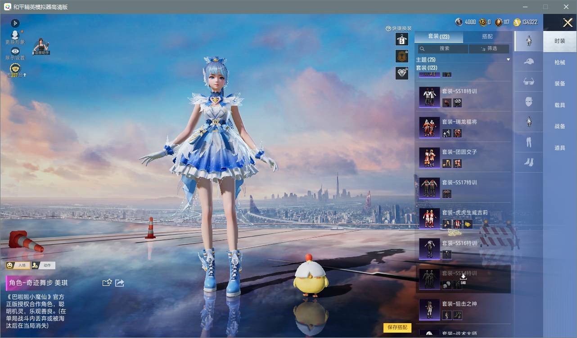Close the wardrobe with gold X

click(x=568, y=22)
